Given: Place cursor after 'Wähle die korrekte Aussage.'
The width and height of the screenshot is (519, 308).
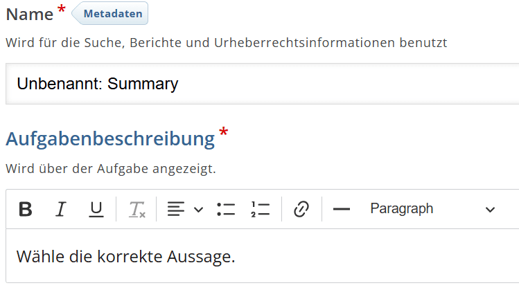Looking at the screenshot, I should click(236, 257).
